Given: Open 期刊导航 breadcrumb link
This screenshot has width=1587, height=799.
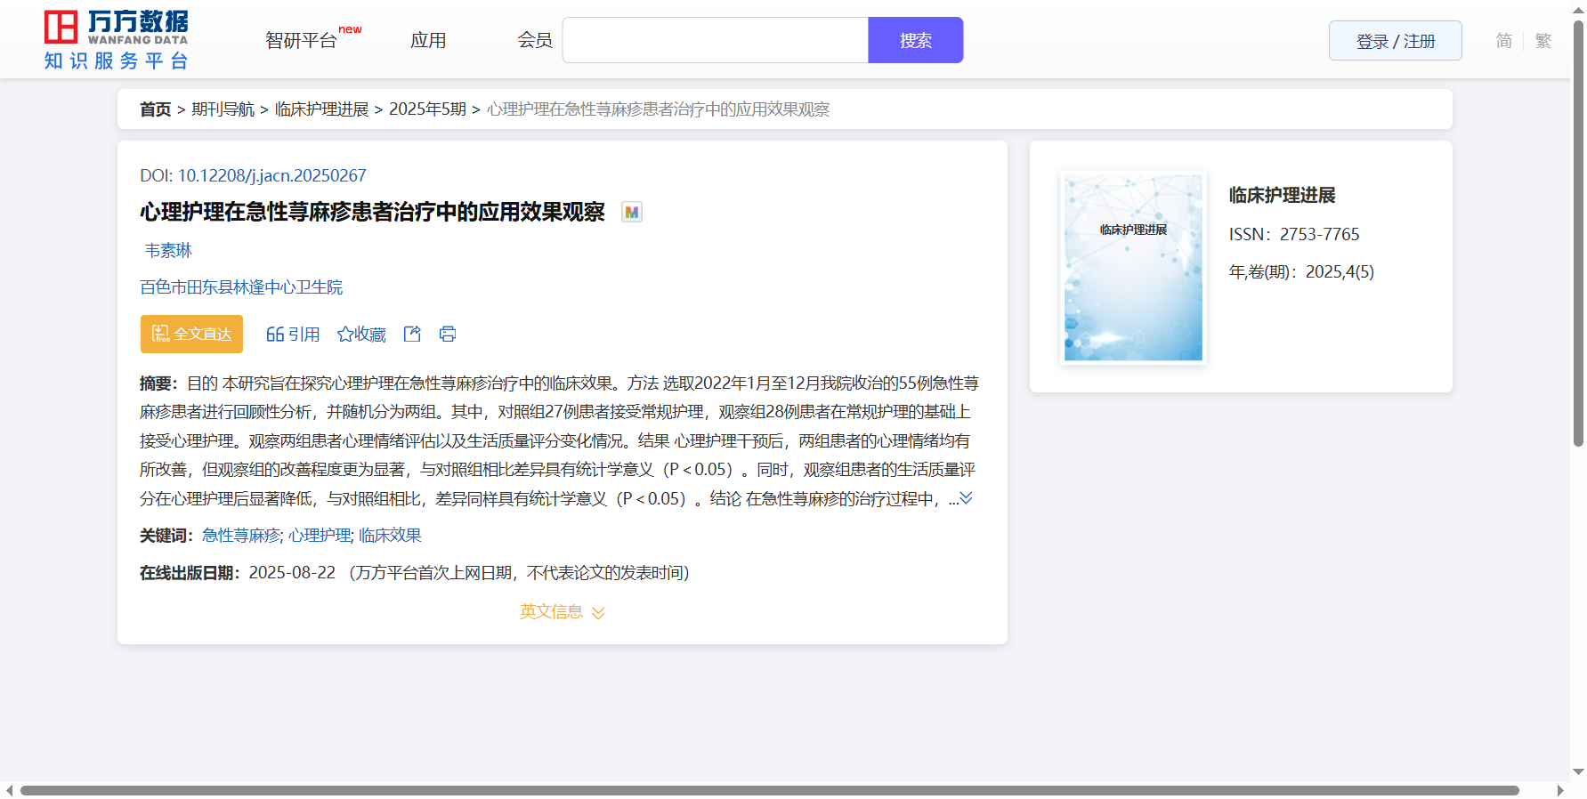Looking at the screenshot, I should pyautogui.click(x=223, y=109).
